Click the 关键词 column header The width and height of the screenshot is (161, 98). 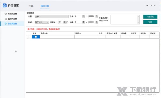point(154,34)
